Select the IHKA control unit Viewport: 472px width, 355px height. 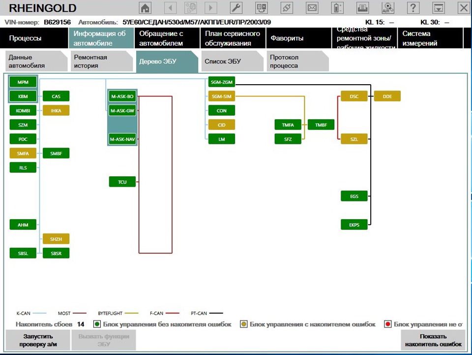(x=56, y=111)
